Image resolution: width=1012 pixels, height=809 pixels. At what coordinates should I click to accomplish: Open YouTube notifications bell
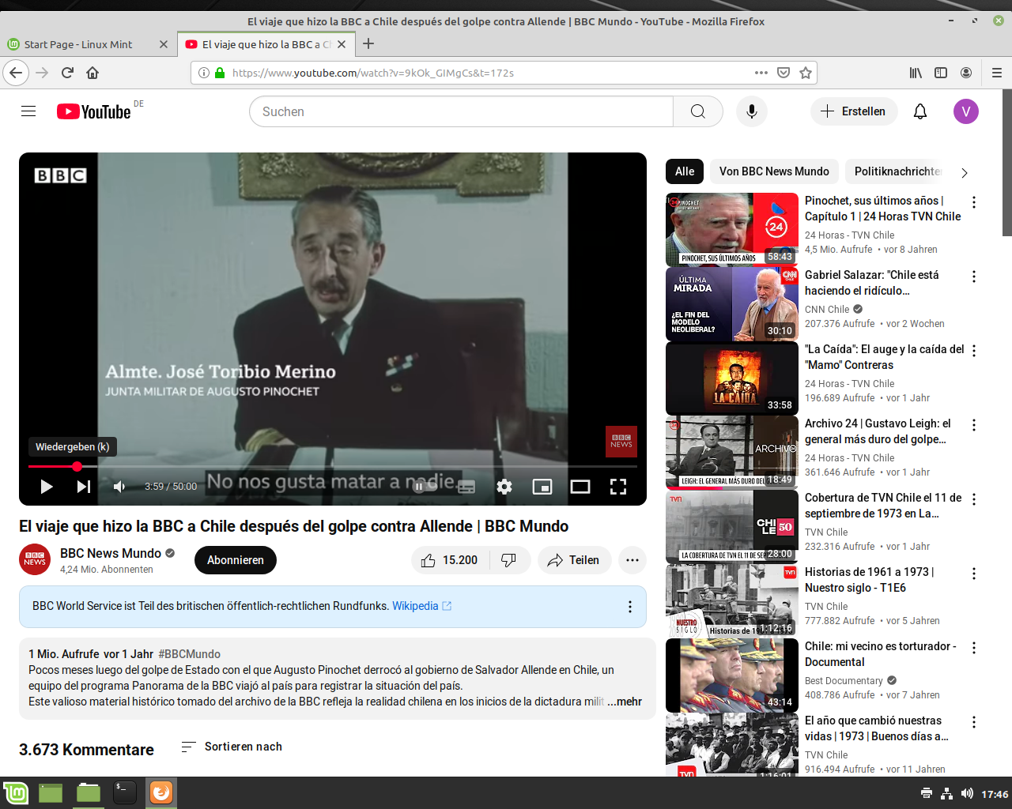click(x=920, y=111)
